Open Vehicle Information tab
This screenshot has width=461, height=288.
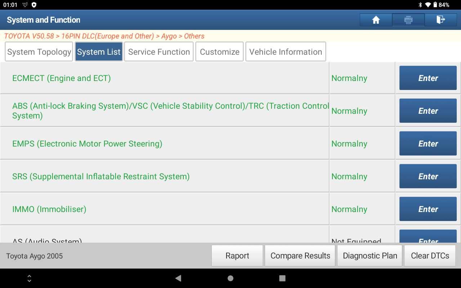point(286,52)
